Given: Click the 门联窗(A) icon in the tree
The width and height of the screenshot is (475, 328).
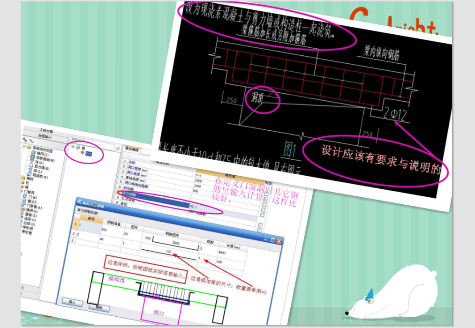Looking at the screenshot, I should pyautogui.click(x=23, y=204).
